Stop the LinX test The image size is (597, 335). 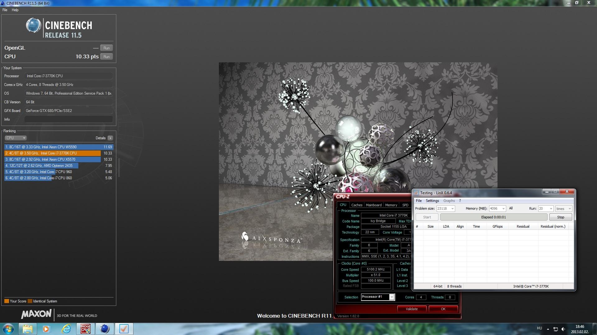561,217
